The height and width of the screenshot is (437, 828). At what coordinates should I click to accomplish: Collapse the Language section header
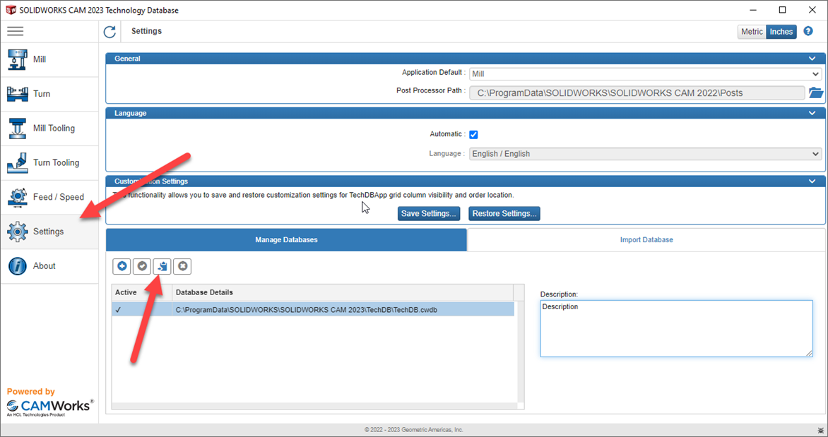coord(812,112)
